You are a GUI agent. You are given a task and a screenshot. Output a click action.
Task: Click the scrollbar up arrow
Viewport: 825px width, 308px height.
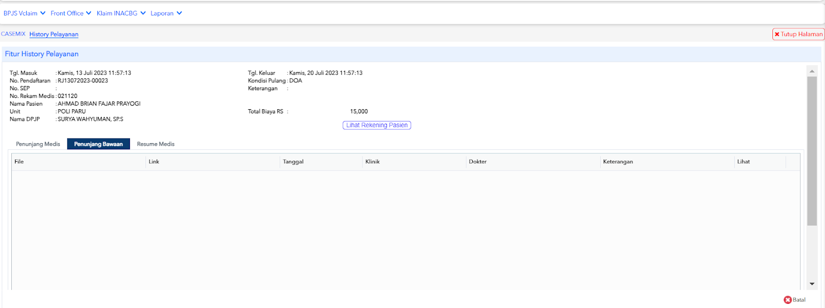point(812,71)
